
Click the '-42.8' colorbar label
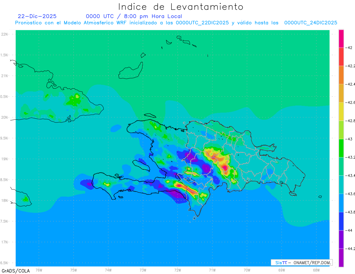click(x=350, y=121)
